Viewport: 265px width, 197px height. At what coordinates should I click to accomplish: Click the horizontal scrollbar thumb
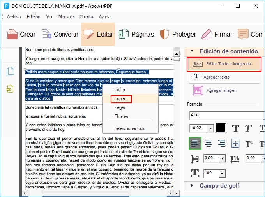point(86,193)
